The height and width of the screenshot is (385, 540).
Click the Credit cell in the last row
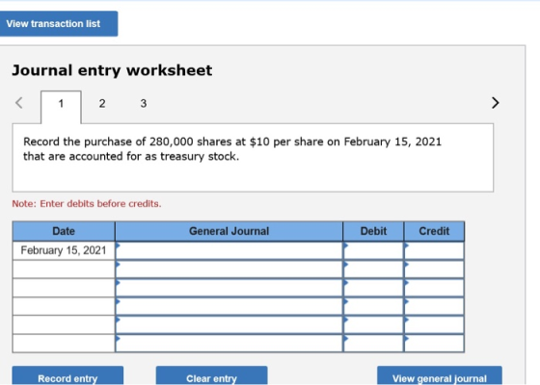point(434,343)
